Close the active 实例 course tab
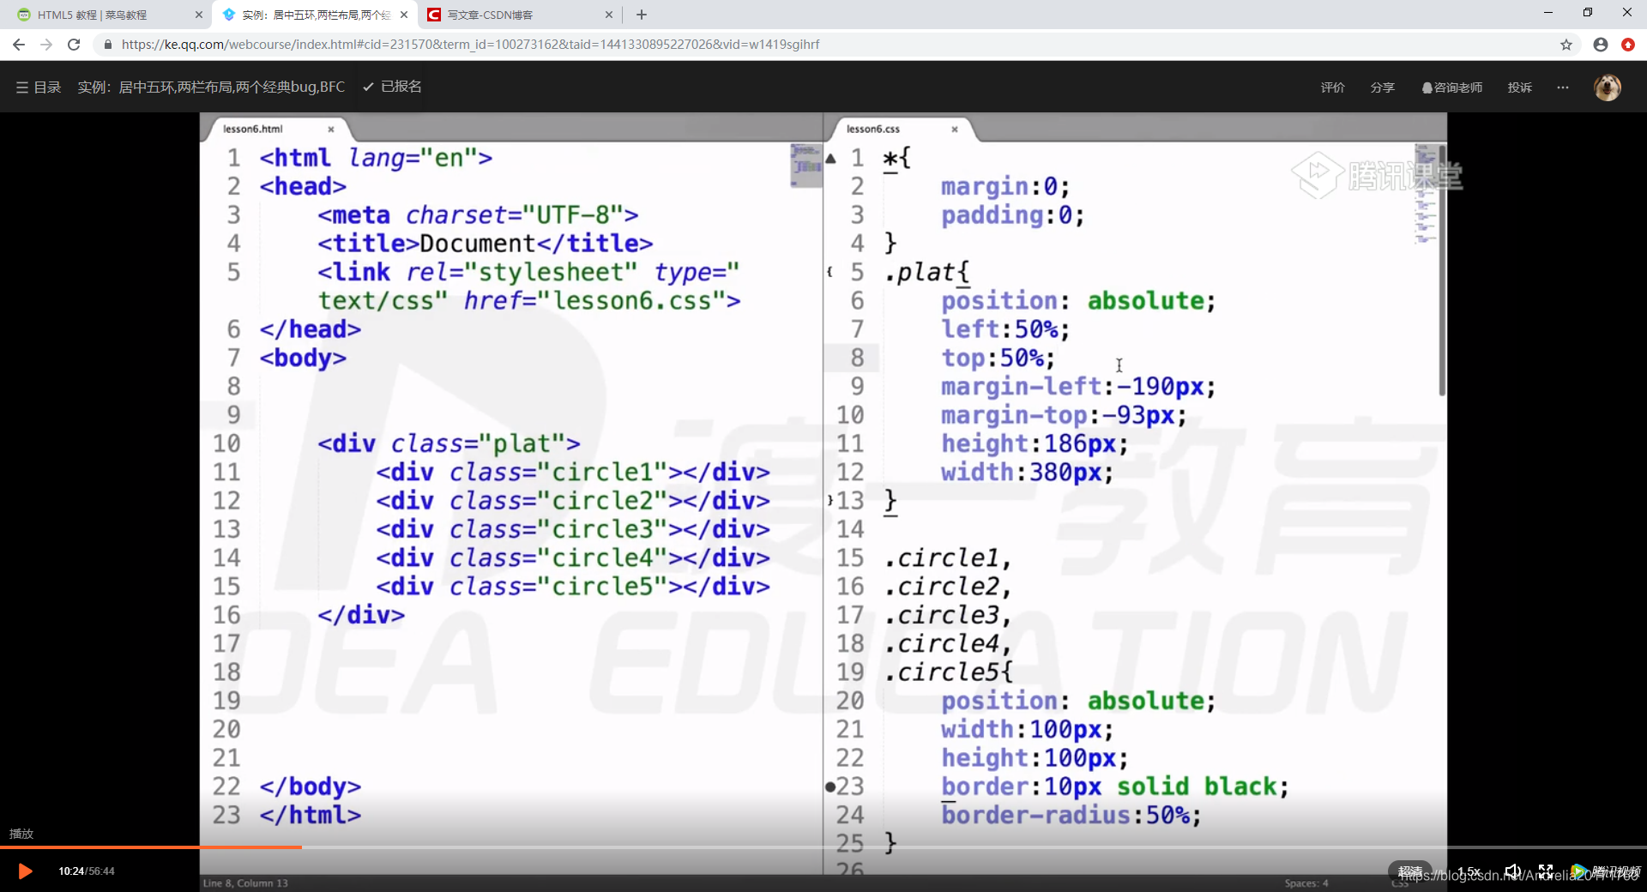 [404, 15]
